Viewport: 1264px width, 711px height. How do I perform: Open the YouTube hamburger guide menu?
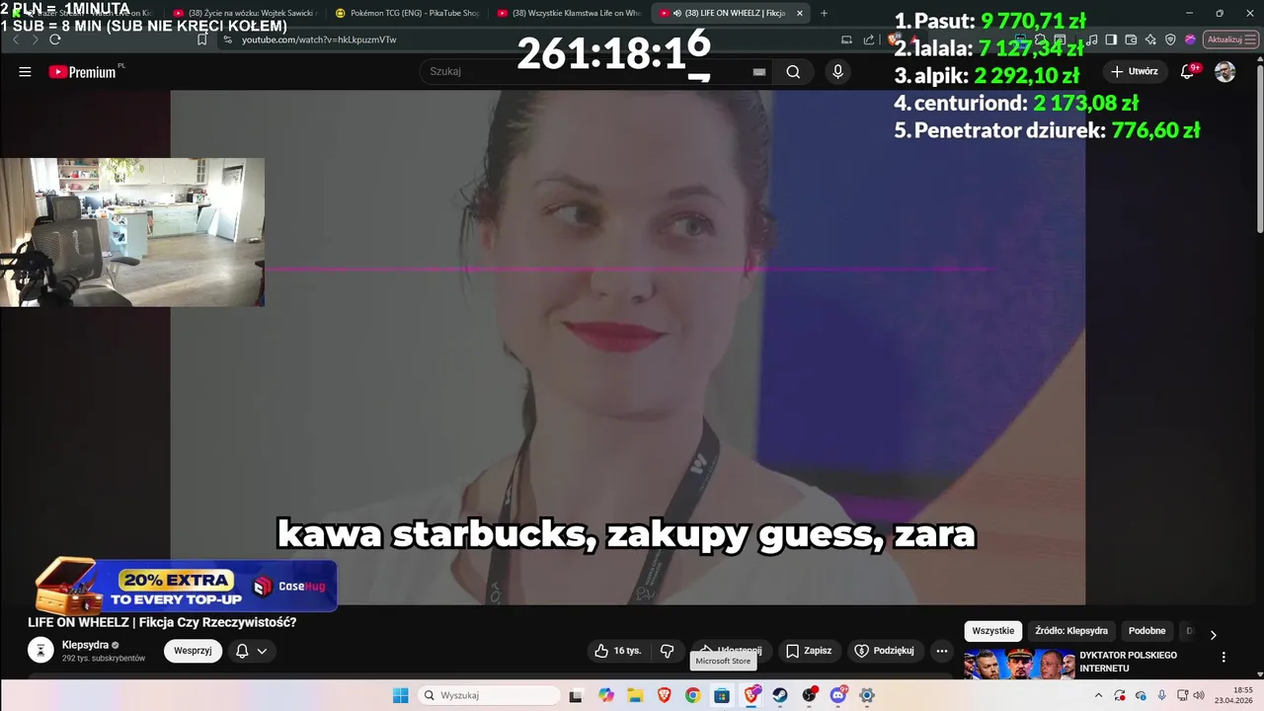point(25,72)
